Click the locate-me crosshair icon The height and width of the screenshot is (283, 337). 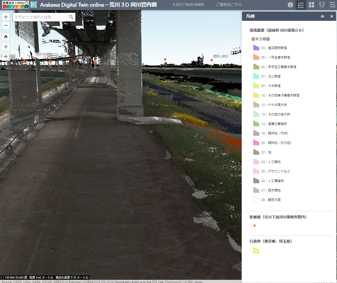click(x=6, y=47)
